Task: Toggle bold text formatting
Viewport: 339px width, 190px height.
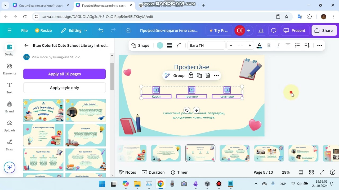Action: pos(269,45)
